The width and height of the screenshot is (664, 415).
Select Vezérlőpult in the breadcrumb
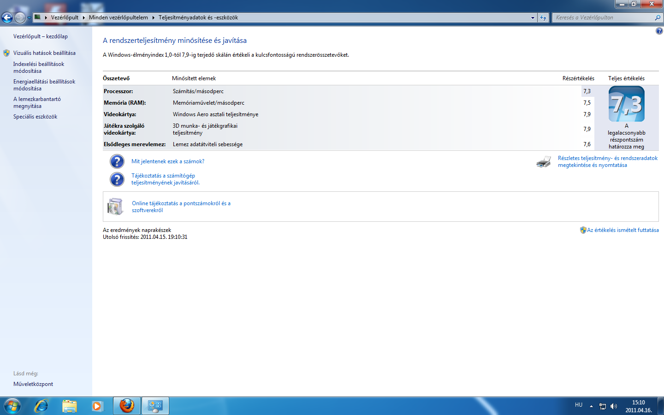click(x=65, y=18)
